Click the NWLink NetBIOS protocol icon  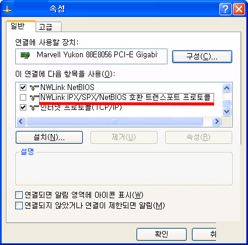click(34, 87)
